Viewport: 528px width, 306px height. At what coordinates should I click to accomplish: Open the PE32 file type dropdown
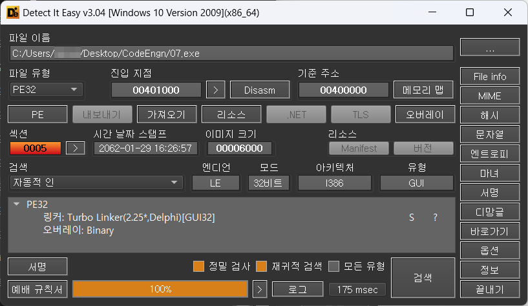[x=46, y=90]
